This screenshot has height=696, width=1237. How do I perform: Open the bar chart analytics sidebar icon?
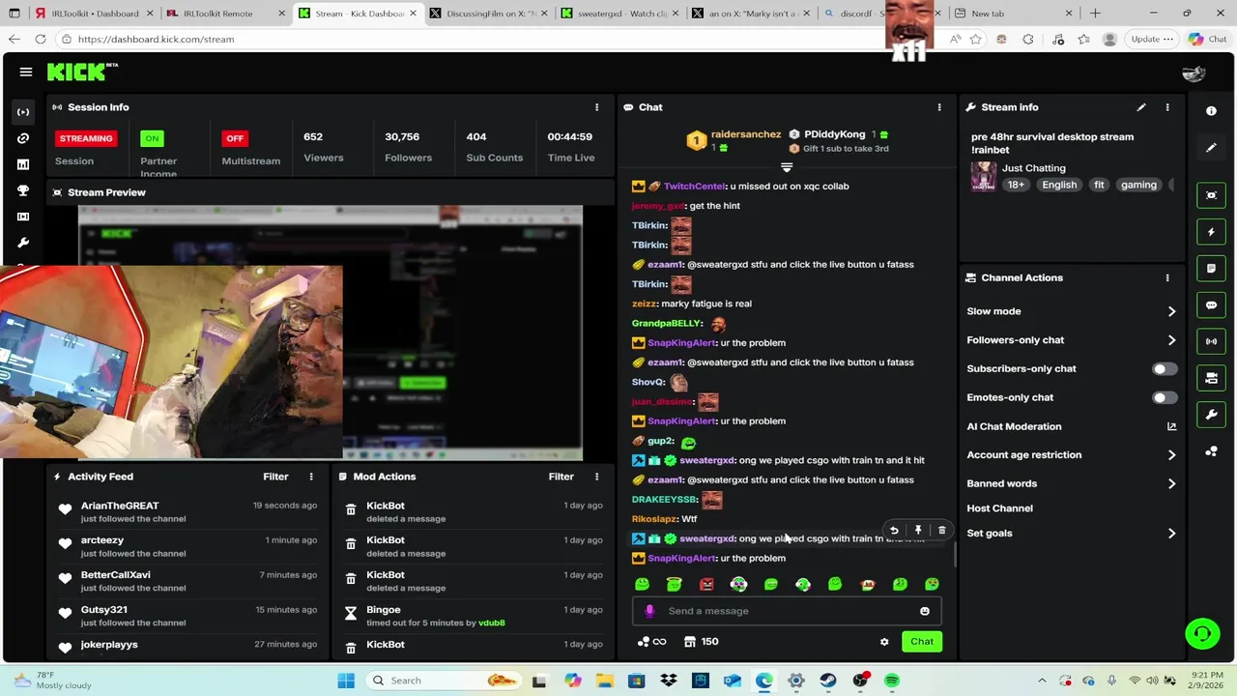pyautogui.click(x=23, y=164)
